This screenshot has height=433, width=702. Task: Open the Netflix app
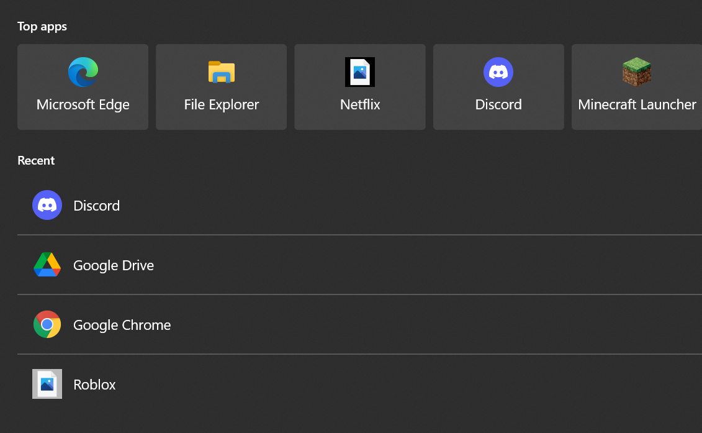[359, 87]
